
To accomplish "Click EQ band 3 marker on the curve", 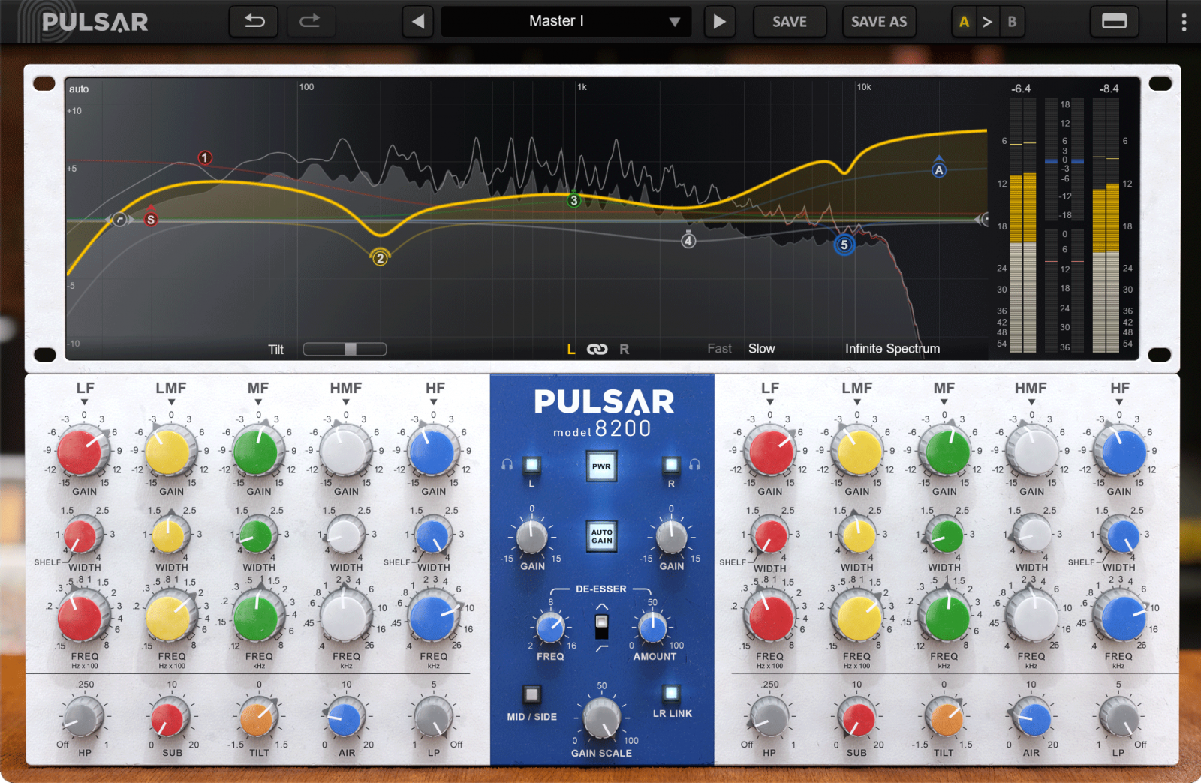I will point(573,200).
